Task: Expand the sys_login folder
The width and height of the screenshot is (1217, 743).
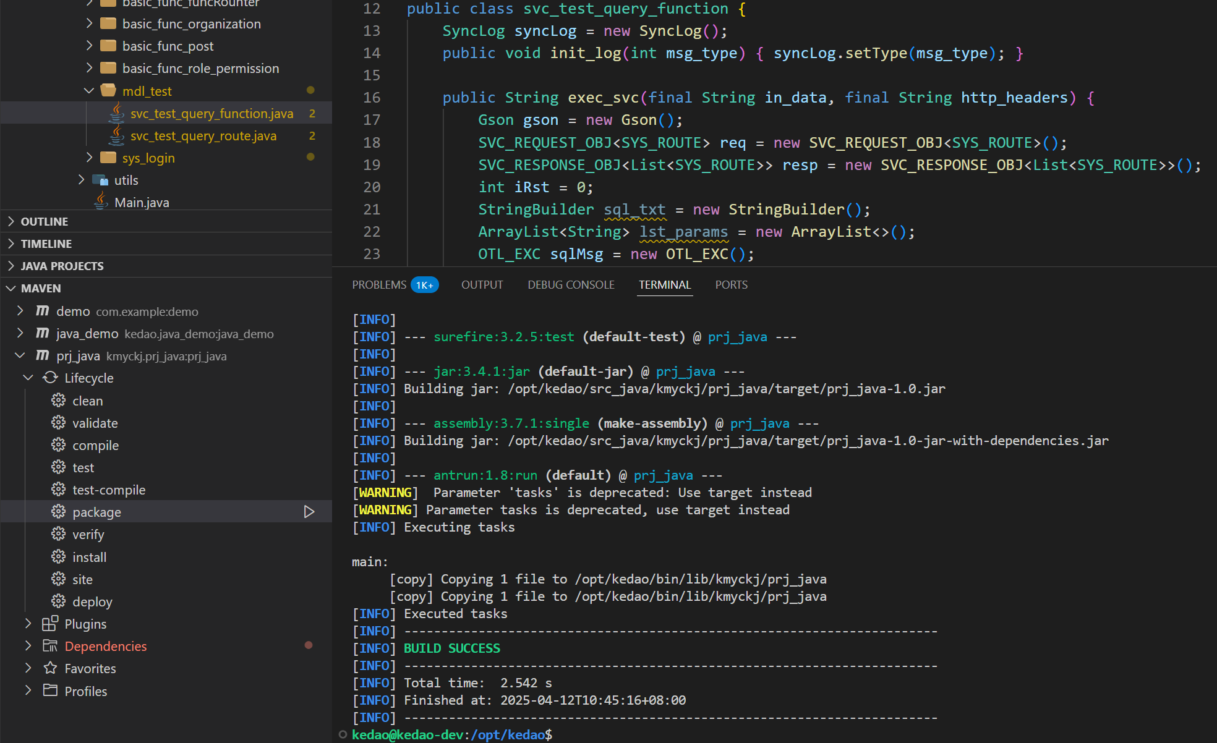Action: pos(89,158)
